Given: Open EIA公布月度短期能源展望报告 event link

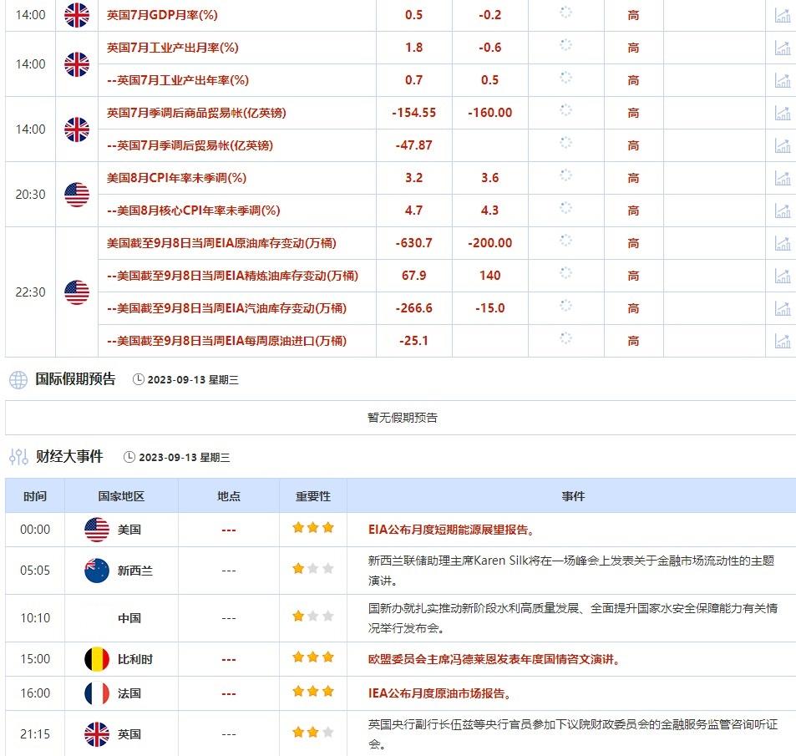Looking at the screenshot, I should (x=450, y=529).
